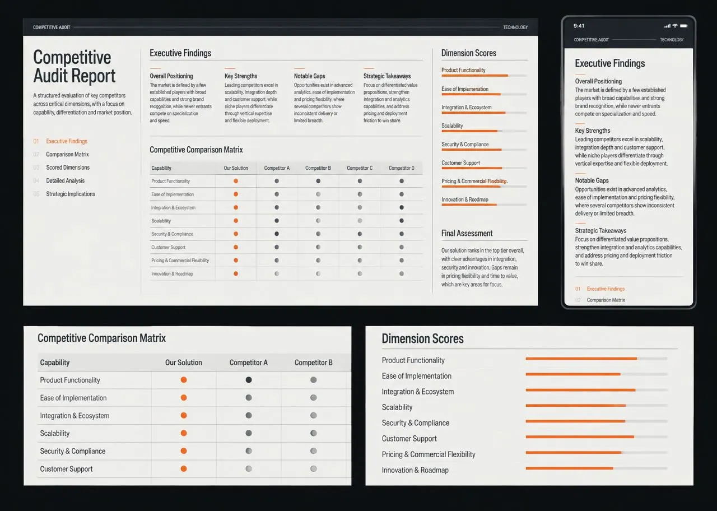Tap the orange Executive Findings link on the phone
The height and width of the screenshot is (511, 717).
click(x=606, y=289)
